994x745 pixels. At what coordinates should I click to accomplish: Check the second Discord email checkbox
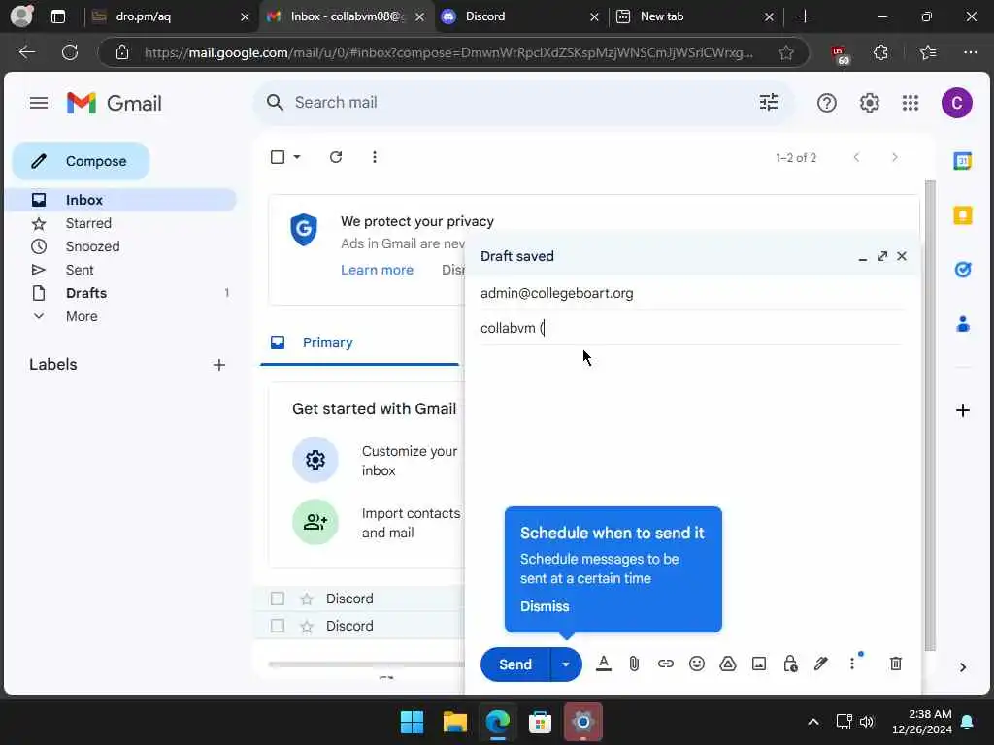[277, 626]
